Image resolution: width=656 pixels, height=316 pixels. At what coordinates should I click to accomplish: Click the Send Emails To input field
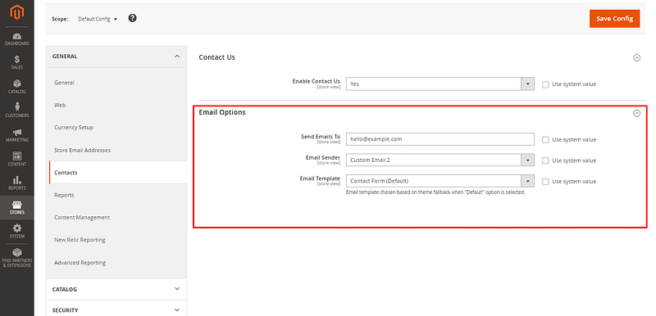coord(440,139)
